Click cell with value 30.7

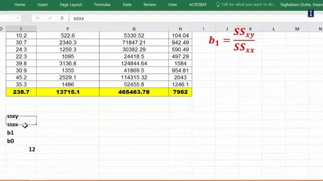pos(21,42)
